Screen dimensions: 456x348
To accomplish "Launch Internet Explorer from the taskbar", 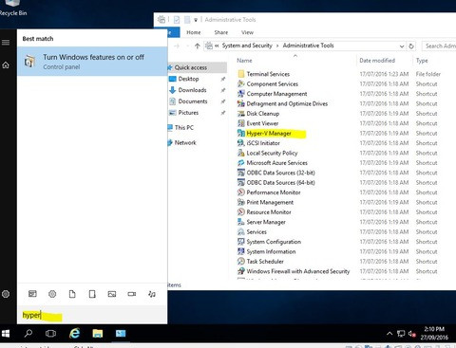I will pyautogui.click(x=74, y=333).
